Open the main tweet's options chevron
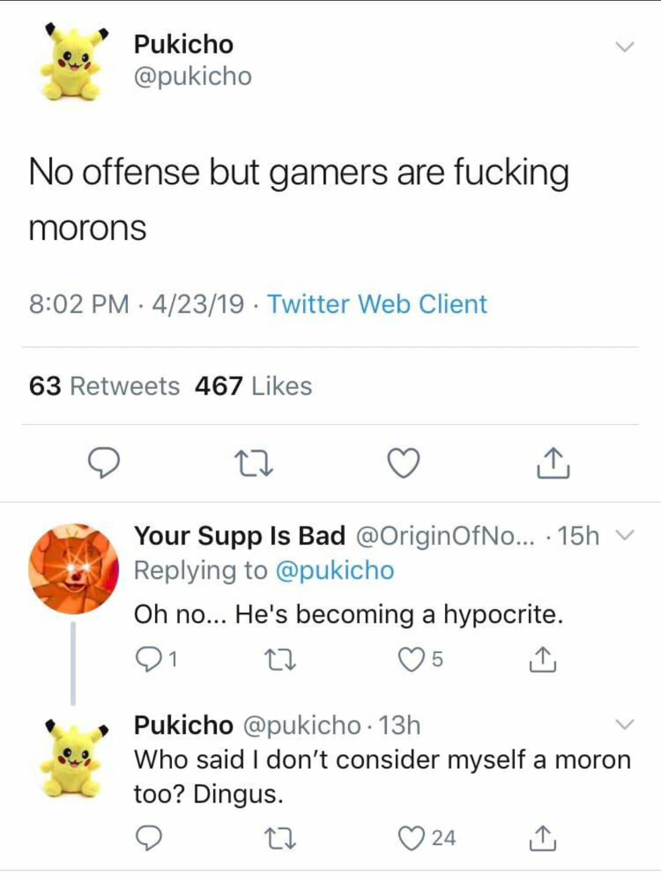The width and height of the screenshot is (661, 876). (624, 47)
